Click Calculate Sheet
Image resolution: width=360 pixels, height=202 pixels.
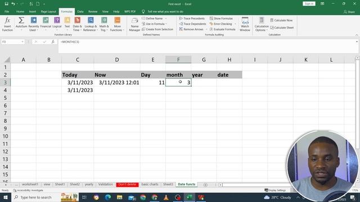282,27
